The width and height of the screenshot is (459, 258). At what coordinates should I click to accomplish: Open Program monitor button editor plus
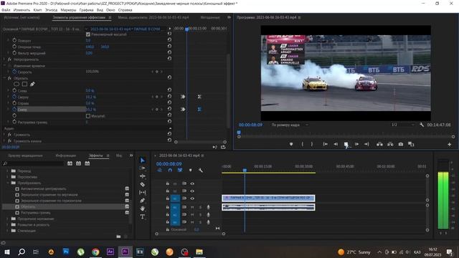[450, 144]
